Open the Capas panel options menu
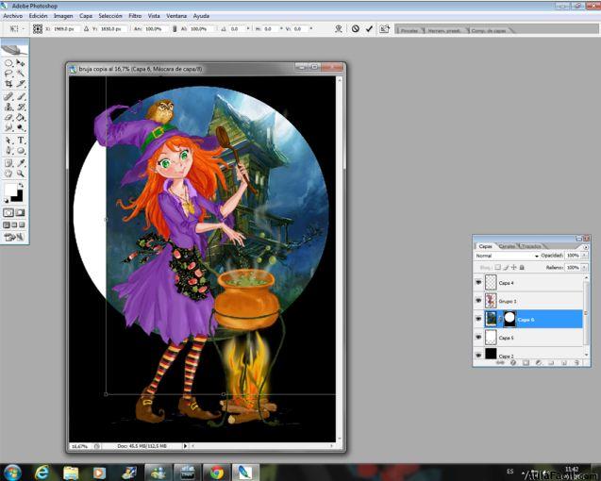Screen dimensions: 601x481 (x=585, y=247)
